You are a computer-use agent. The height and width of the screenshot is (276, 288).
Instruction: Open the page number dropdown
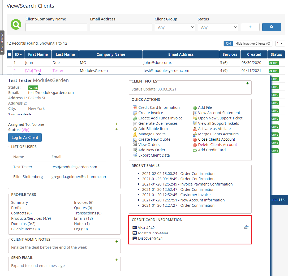point(280,44)
